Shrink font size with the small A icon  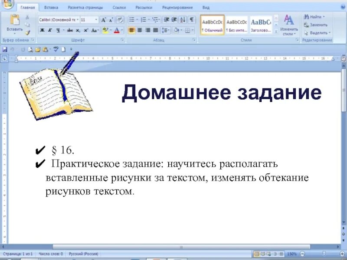[x=111, y=20]
